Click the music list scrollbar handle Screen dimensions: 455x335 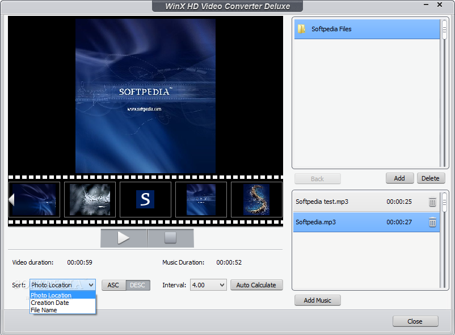point(444,202)
